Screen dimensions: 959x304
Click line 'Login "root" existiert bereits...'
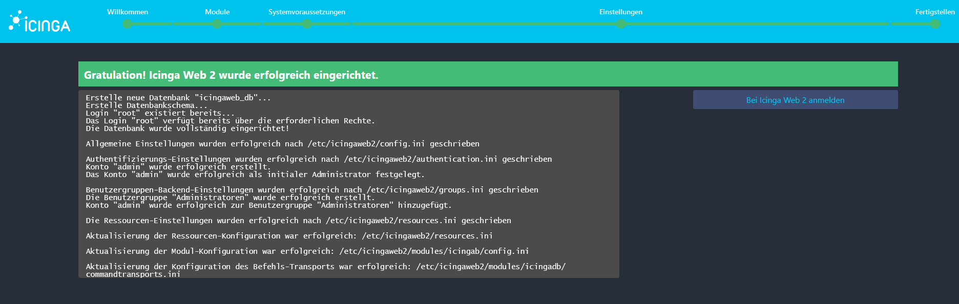(x=160, y=113)
